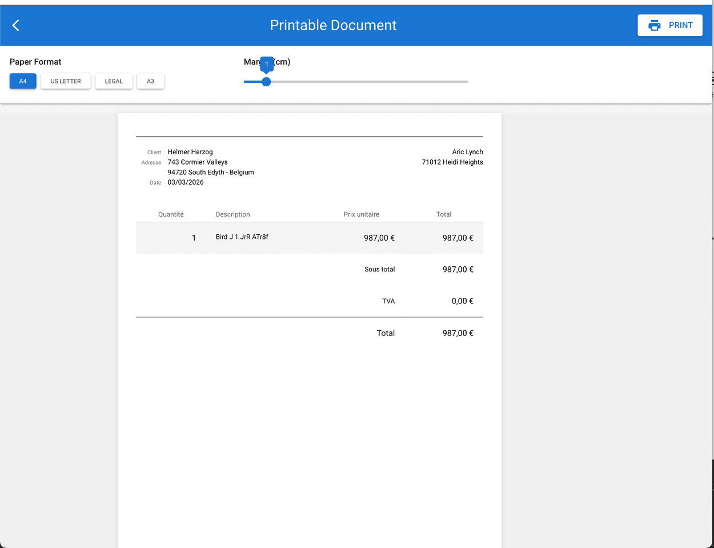Click the margin value bubble showing 1
The image size is (714, 548).
click(x=267, y=64)
